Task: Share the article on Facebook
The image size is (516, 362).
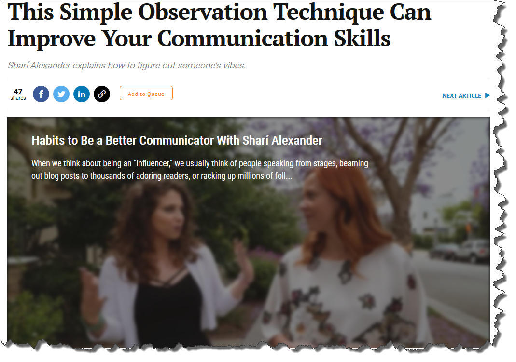Action: [x=41, y=94]
